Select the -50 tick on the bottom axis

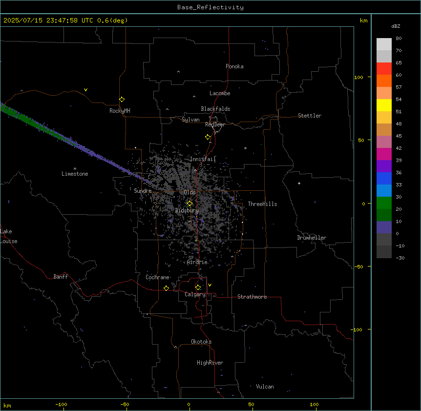125,404
